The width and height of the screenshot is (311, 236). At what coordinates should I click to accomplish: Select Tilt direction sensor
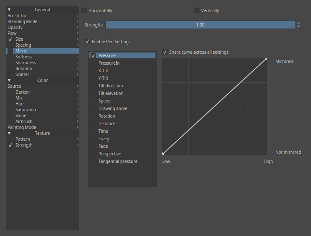[111, 86]
